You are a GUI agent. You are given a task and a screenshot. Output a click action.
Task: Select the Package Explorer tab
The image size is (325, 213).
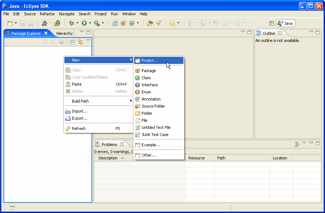coord(26,33)
